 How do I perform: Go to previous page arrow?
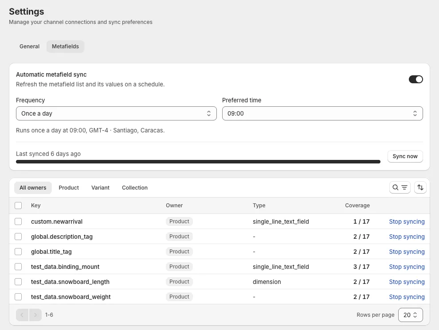[x=22, y=315]
